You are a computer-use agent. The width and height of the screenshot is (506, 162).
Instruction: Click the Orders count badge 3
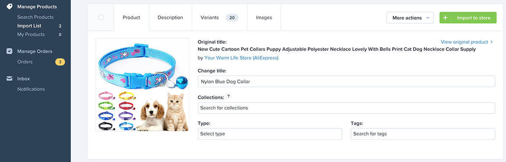pyautogui.click(x=60, y=62)
